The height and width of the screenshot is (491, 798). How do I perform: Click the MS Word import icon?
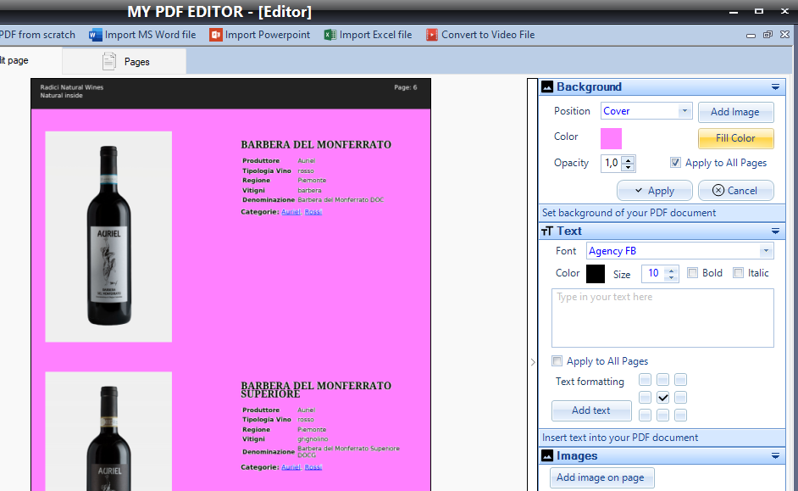tap(96, 35)
